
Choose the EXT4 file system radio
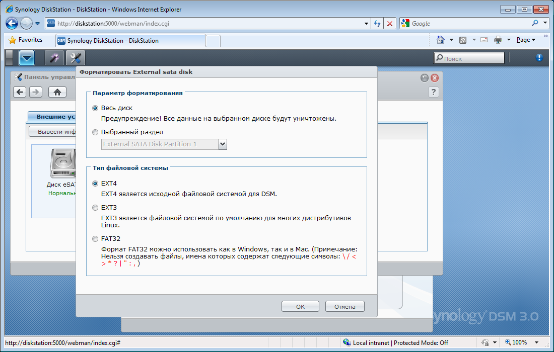click(x=95, y=184)
